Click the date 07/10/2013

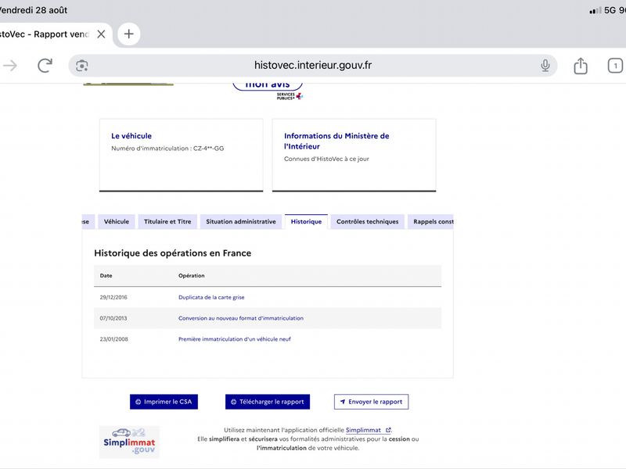(x=113, y=318)
